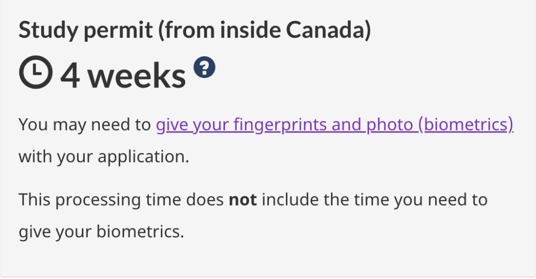Click the "with your application." text line
This screenshot has width=536, height=279.
tap(104, 156)
